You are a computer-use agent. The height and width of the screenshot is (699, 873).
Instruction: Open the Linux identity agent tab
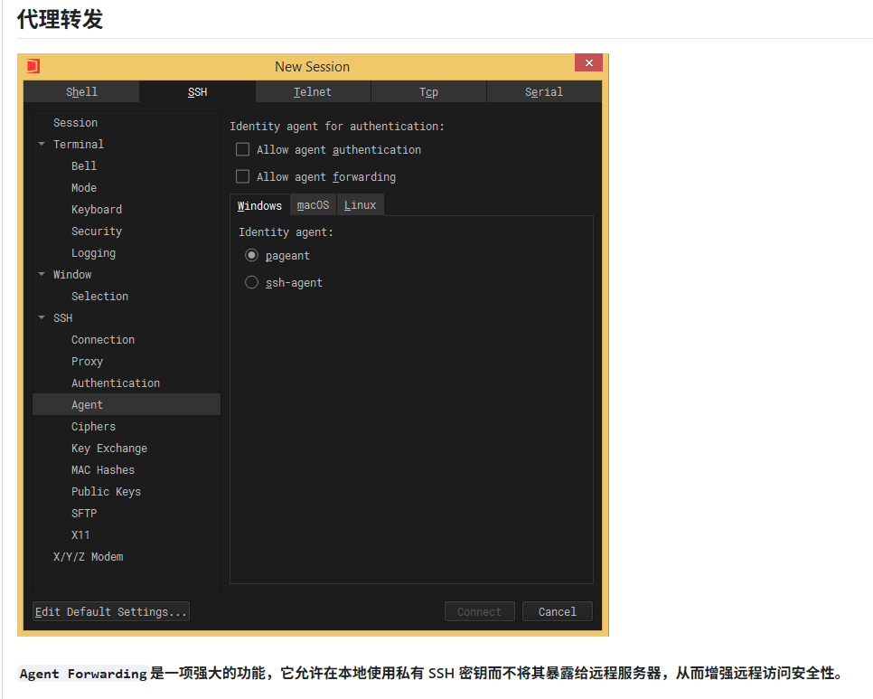[x=360, y=205]
